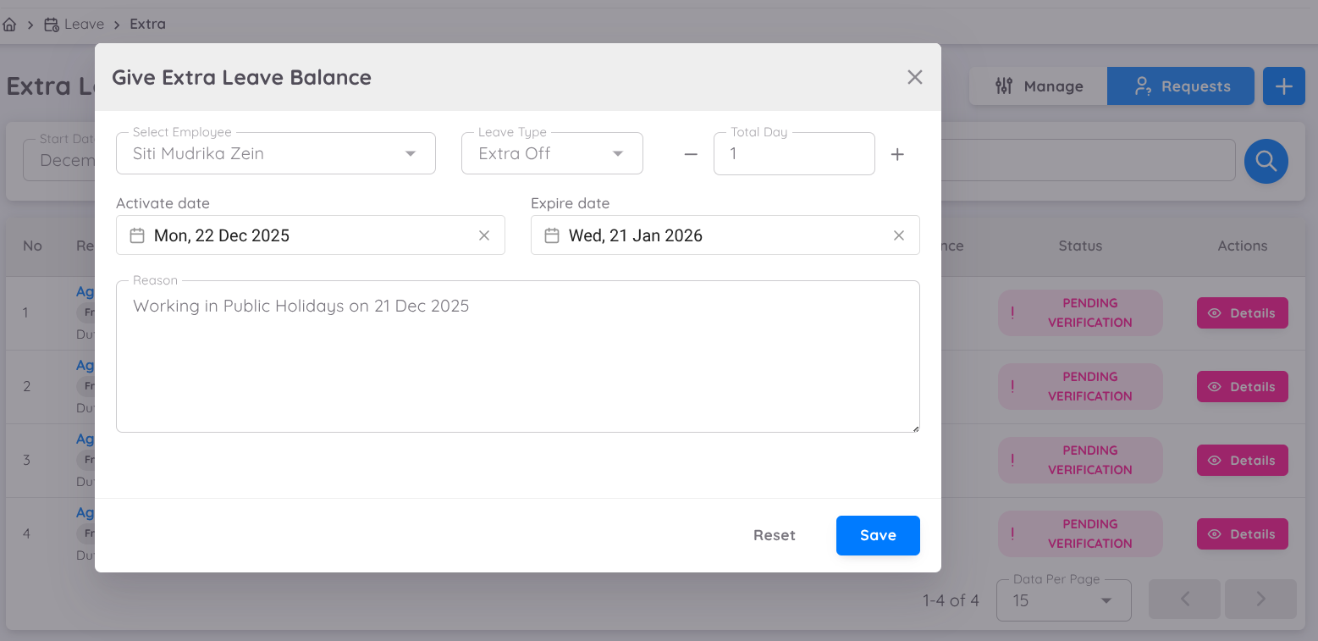Click inside the Reason text area

click(518, 356)
